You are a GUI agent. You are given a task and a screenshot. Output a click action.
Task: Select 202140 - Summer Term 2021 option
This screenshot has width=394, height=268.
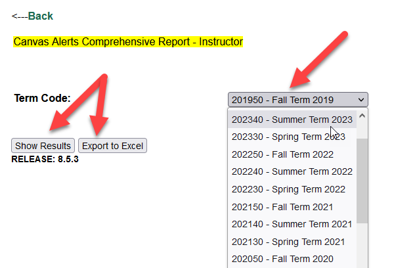(x=292, y=224)
